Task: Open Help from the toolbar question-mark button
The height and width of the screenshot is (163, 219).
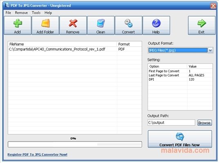Action: 156,25
